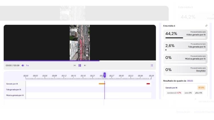
Task: Enter fullscreen mode icon
Action: tap(152, 66)
